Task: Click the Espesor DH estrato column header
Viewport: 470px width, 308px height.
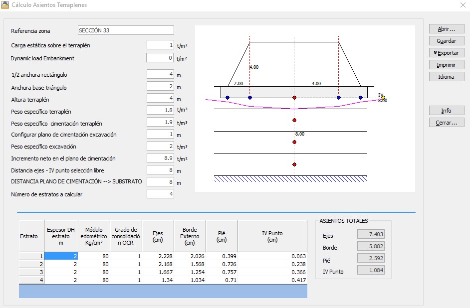Action: pyautogui.click(x=61, y=236)
